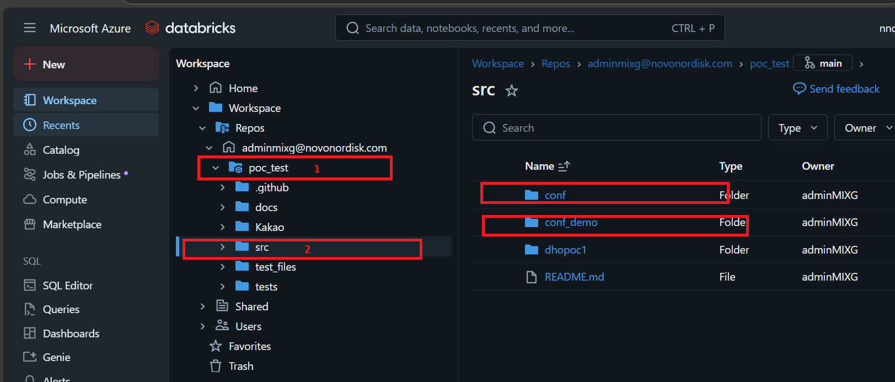This screenshot has width=895, height=382.
Task: Open the conf folder link
Action: [x=555, y=195]
